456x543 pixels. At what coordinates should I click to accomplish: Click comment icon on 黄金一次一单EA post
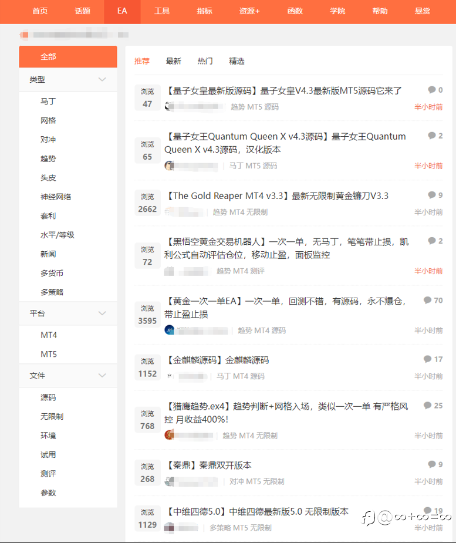tap(427, 300)
